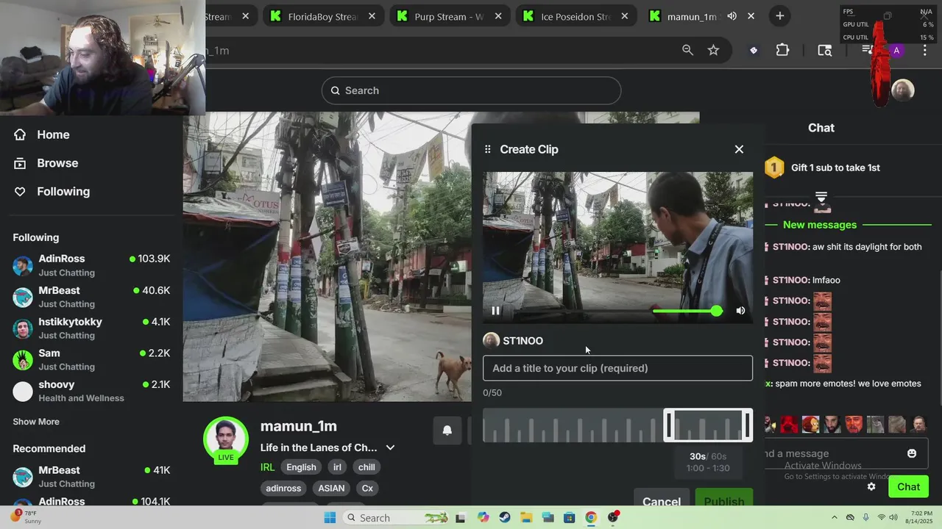
Task: Open the taskbar clock and date
Action: tap(921, 517)
